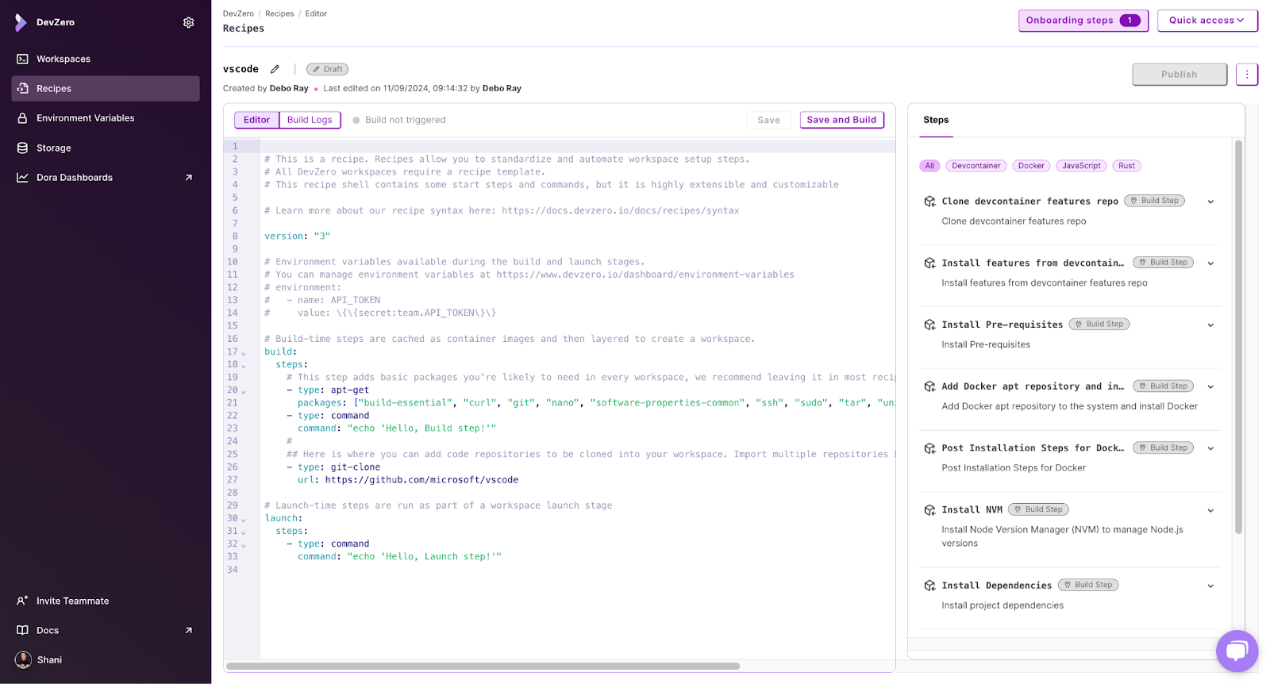Viewport: 1270px width, 684px height.
Task: Open Onboarding steps
Action: coord(1083,21)
